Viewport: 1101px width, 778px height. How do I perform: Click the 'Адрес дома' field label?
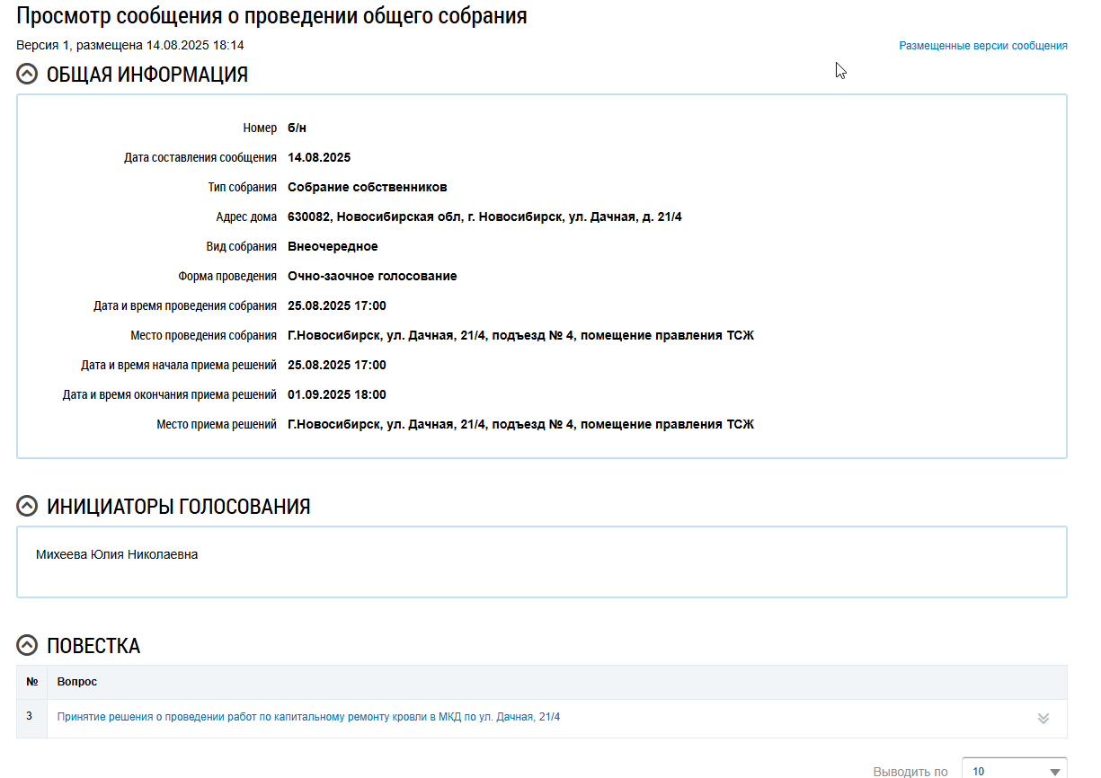coord(246,217)
